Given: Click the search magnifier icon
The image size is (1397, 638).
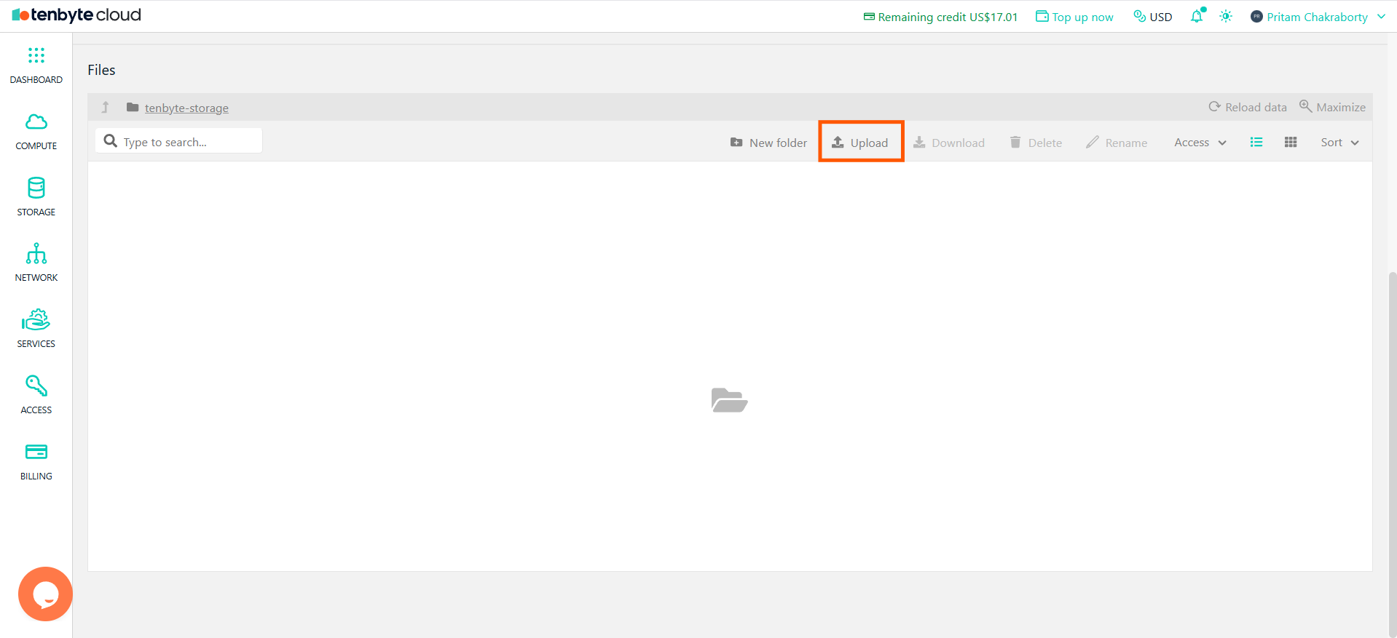Looking at the screenshot, I should coord(111,141).
